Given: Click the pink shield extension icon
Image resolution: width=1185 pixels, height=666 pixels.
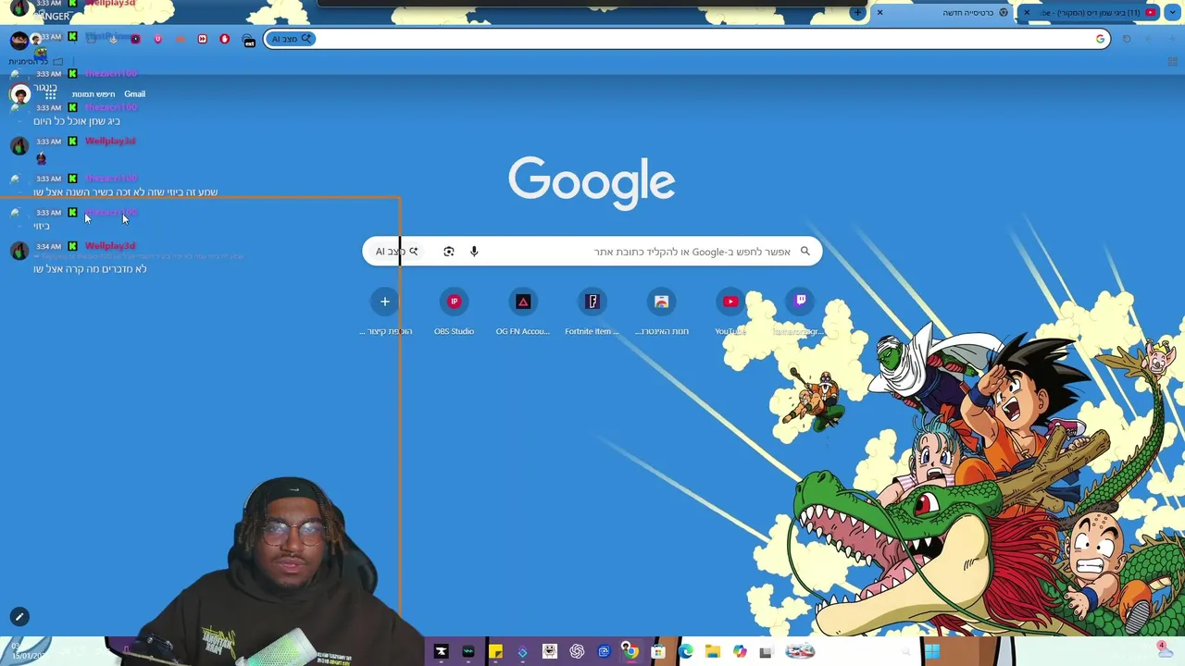Looking at the screenshot, I should point(158,39).
